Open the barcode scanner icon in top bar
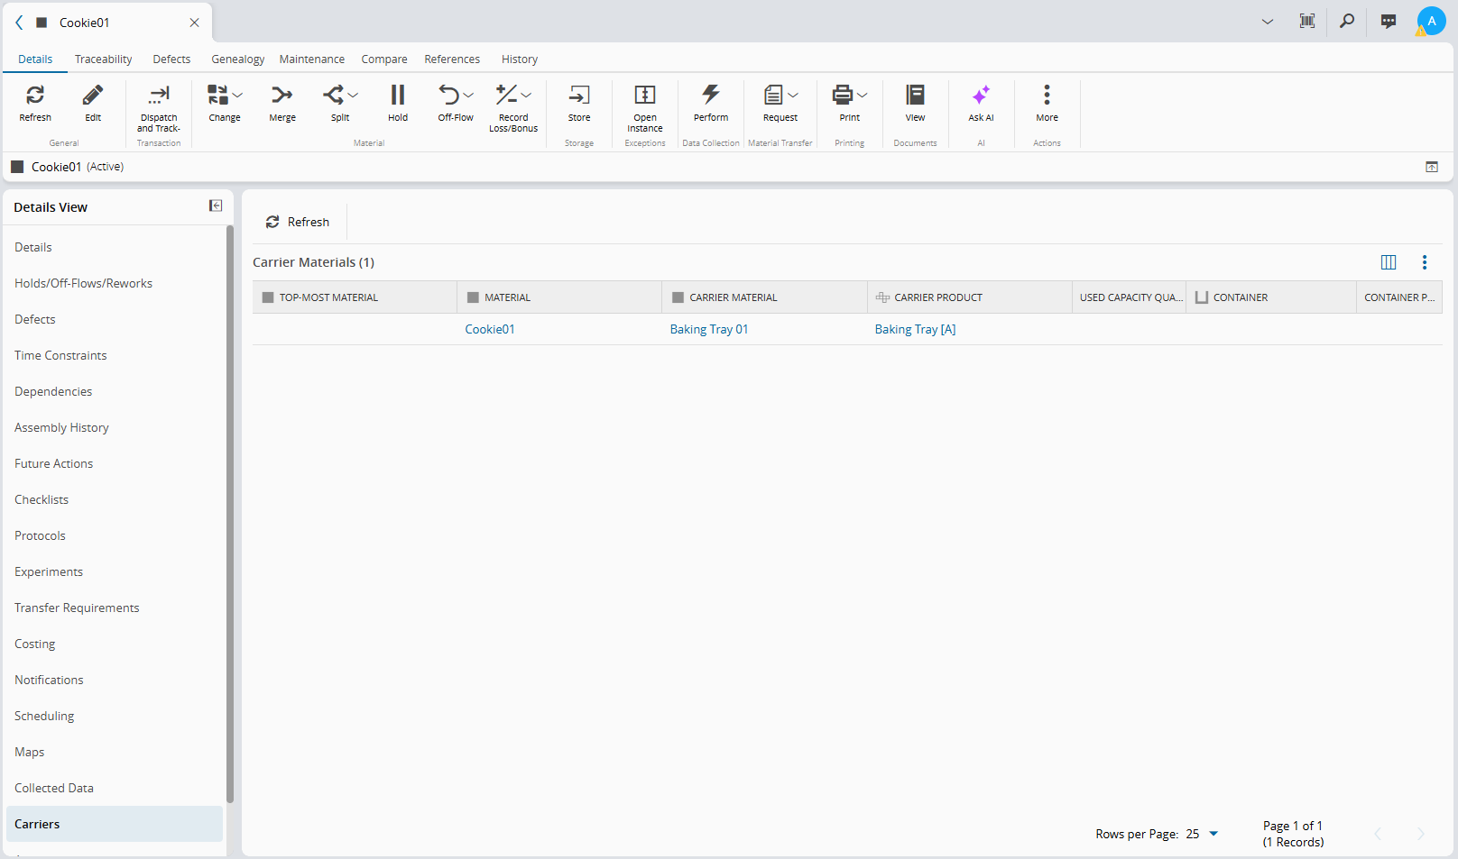Screen dimensions: 1458x859 tap(1306, 21)
